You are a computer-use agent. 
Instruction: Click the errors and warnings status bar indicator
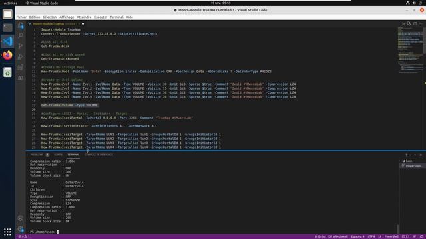point(24,236)
